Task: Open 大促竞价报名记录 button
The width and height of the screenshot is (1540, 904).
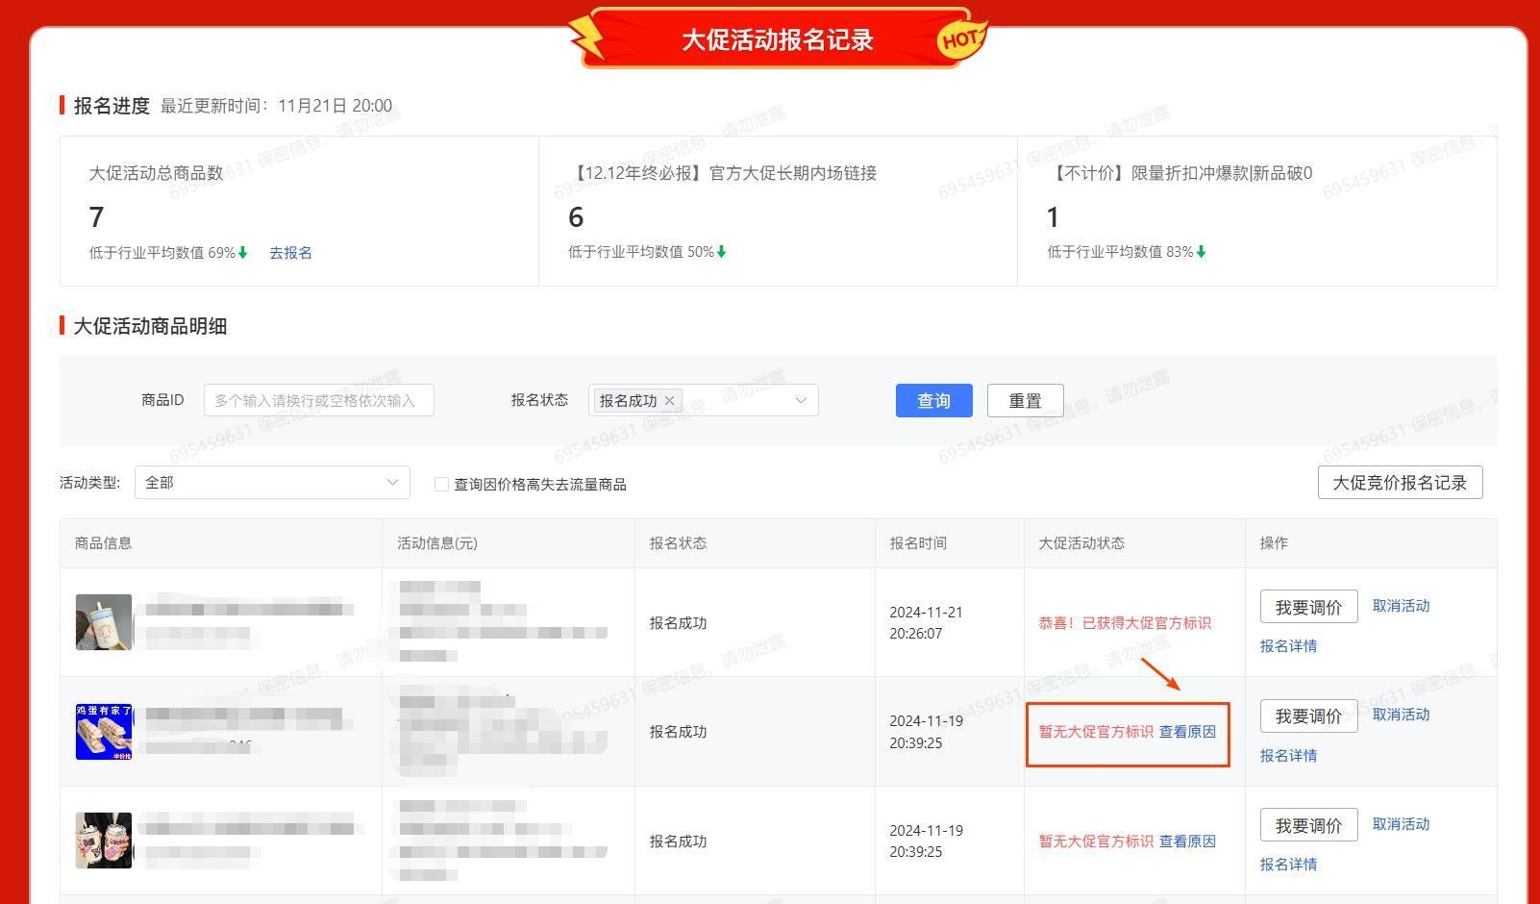Action: click(1399, 483)
